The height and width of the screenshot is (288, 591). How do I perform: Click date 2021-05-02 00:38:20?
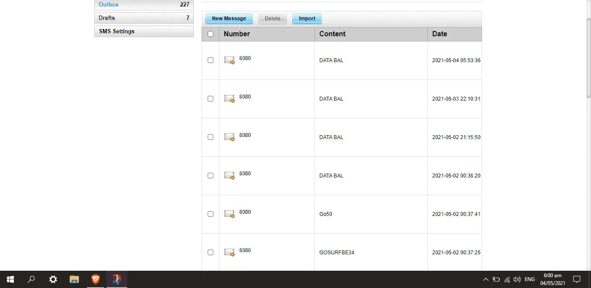point(456,176)
